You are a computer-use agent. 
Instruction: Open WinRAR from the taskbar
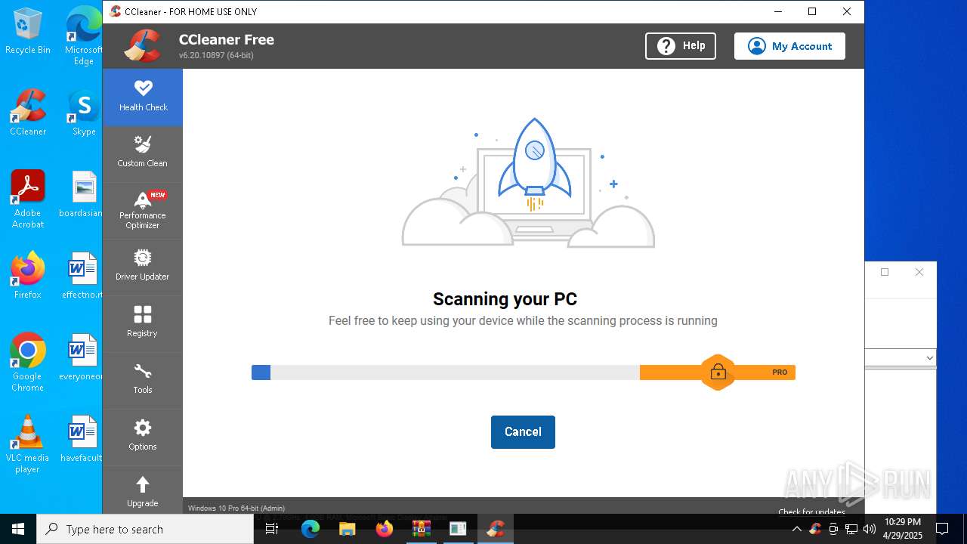[421, 529]
